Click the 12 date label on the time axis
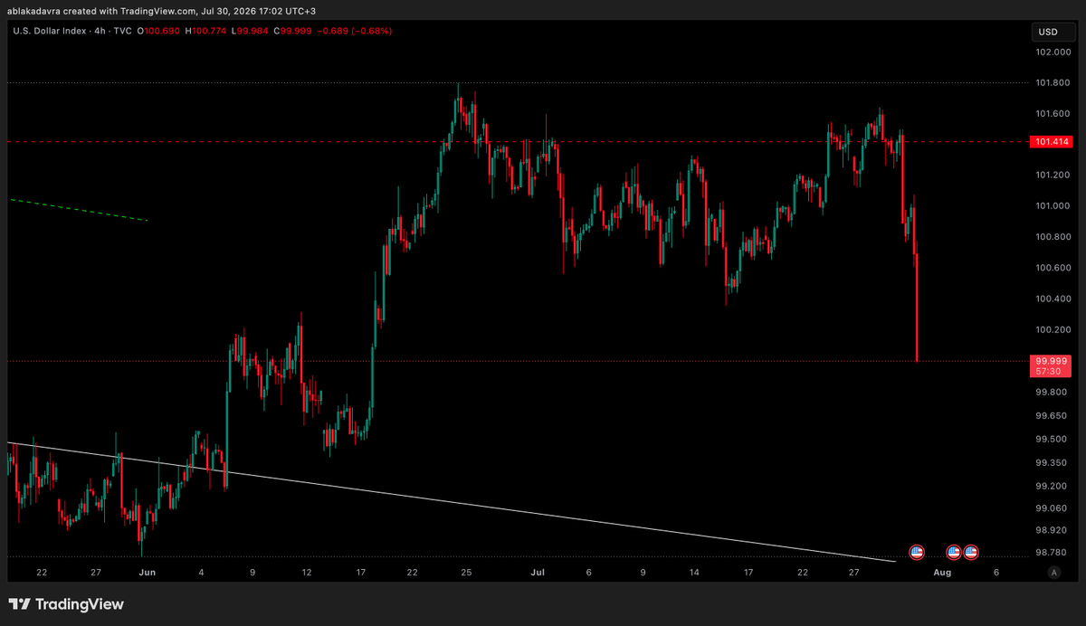The width and height of the screenshot is (1086, 626). [x=306, y=573]
